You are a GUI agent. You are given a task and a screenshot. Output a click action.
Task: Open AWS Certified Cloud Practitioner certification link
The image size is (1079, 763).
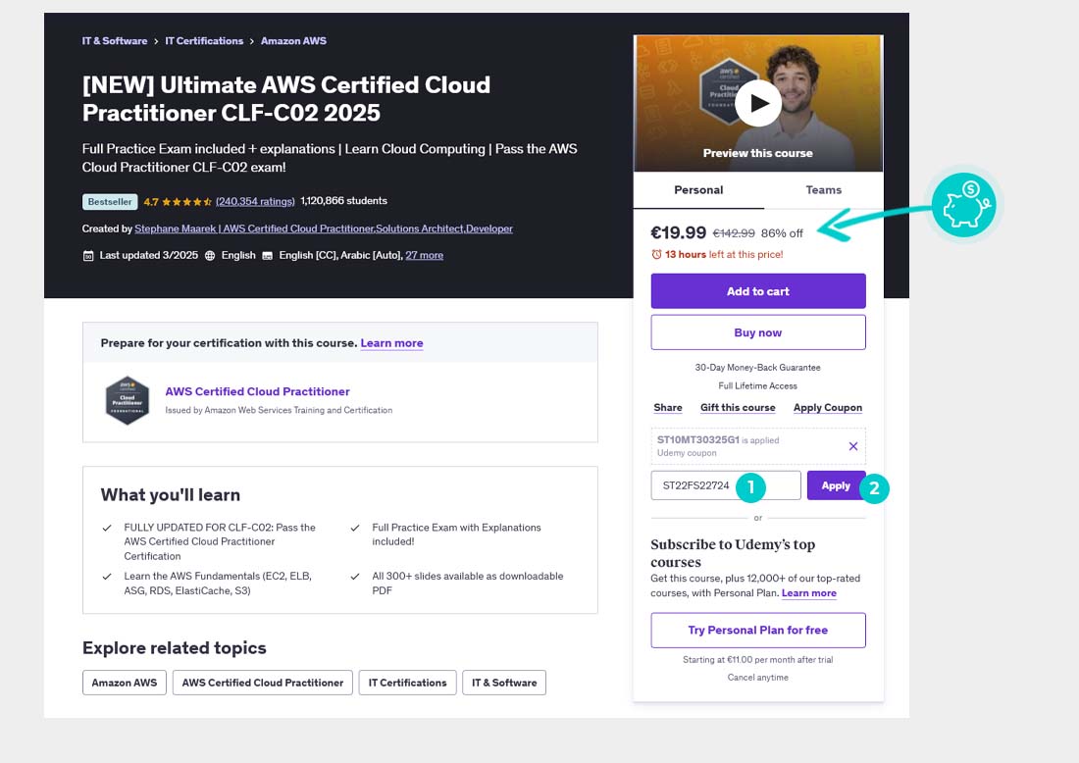[x=257, y=391]
